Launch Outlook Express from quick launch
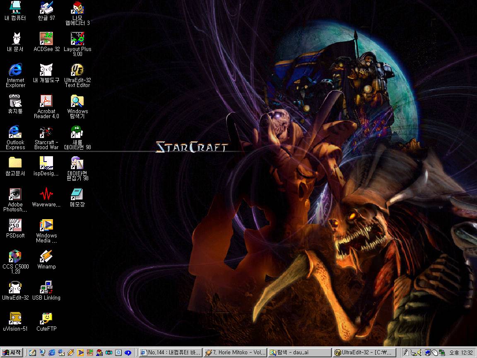This screenshot has width=477, height=358. point(61,353)
